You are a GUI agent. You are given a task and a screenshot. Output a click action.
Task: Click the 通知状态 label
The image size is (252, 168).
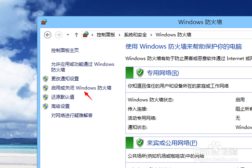pos(137,127)
